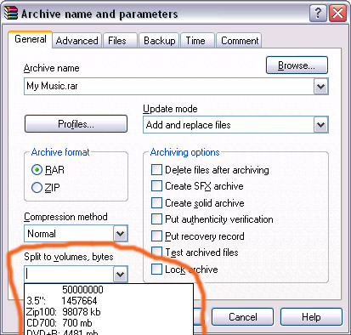
Task: Select CD700: 700 mb volume size
Action: coord(109,323)
